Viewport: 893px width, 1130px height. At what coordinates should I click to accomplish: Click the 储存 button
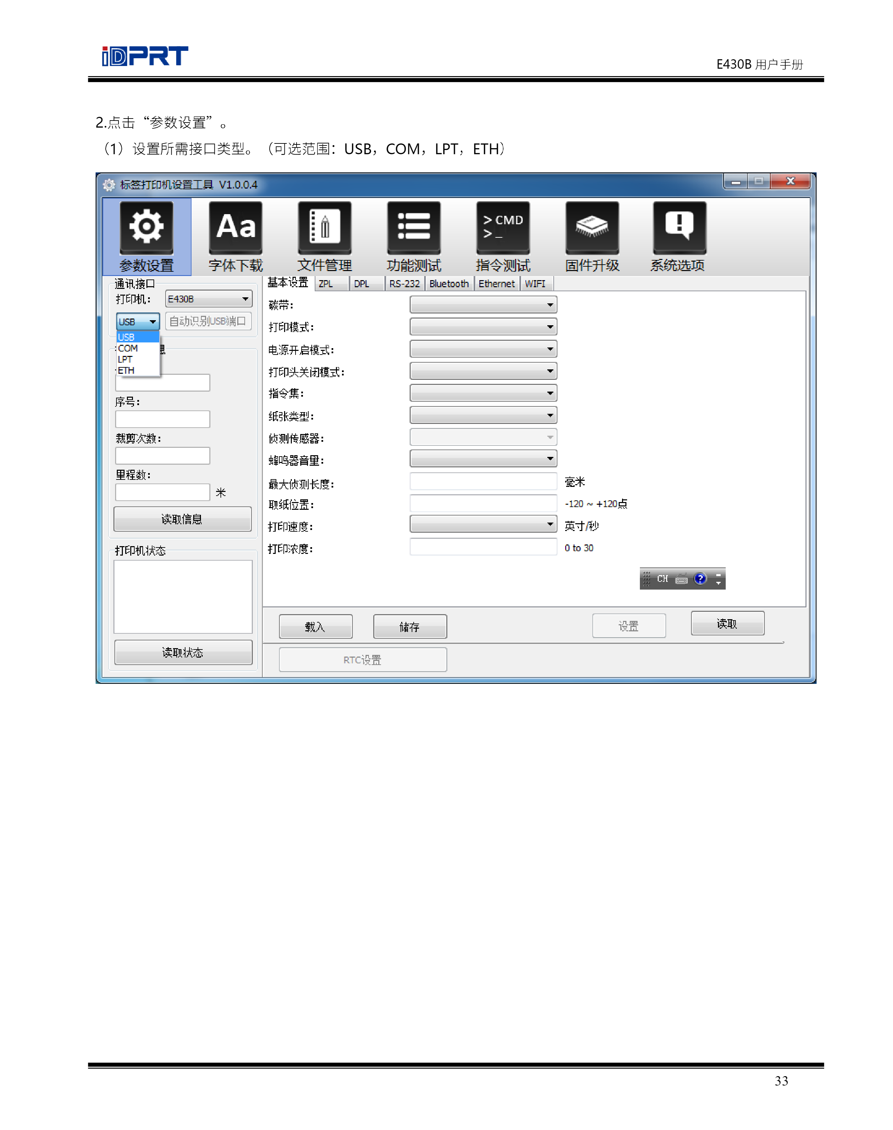409,626
